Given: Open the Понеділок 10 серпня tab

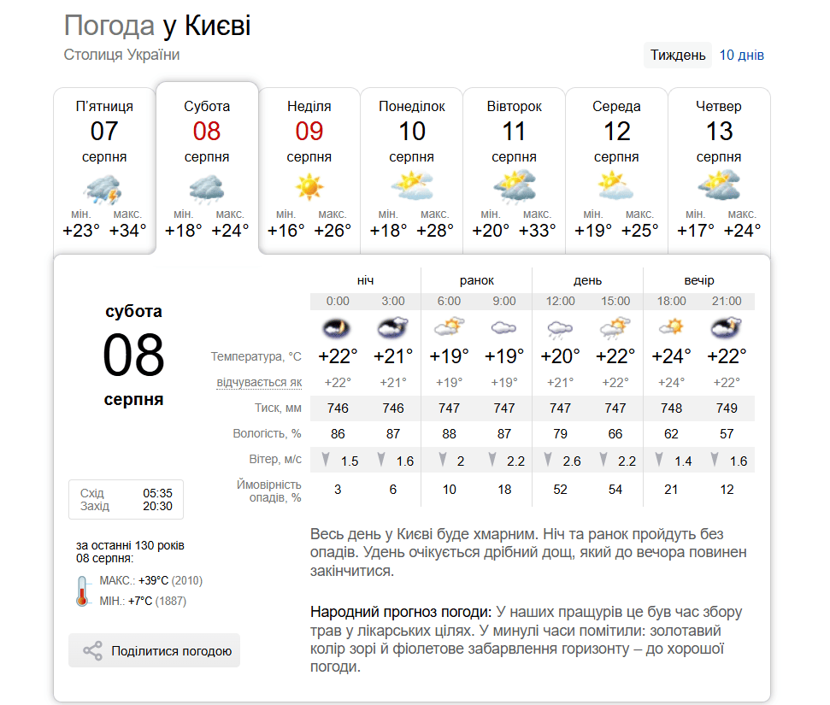Looking at the screenshot, I should pyautogui.click(x=411, y=170).
